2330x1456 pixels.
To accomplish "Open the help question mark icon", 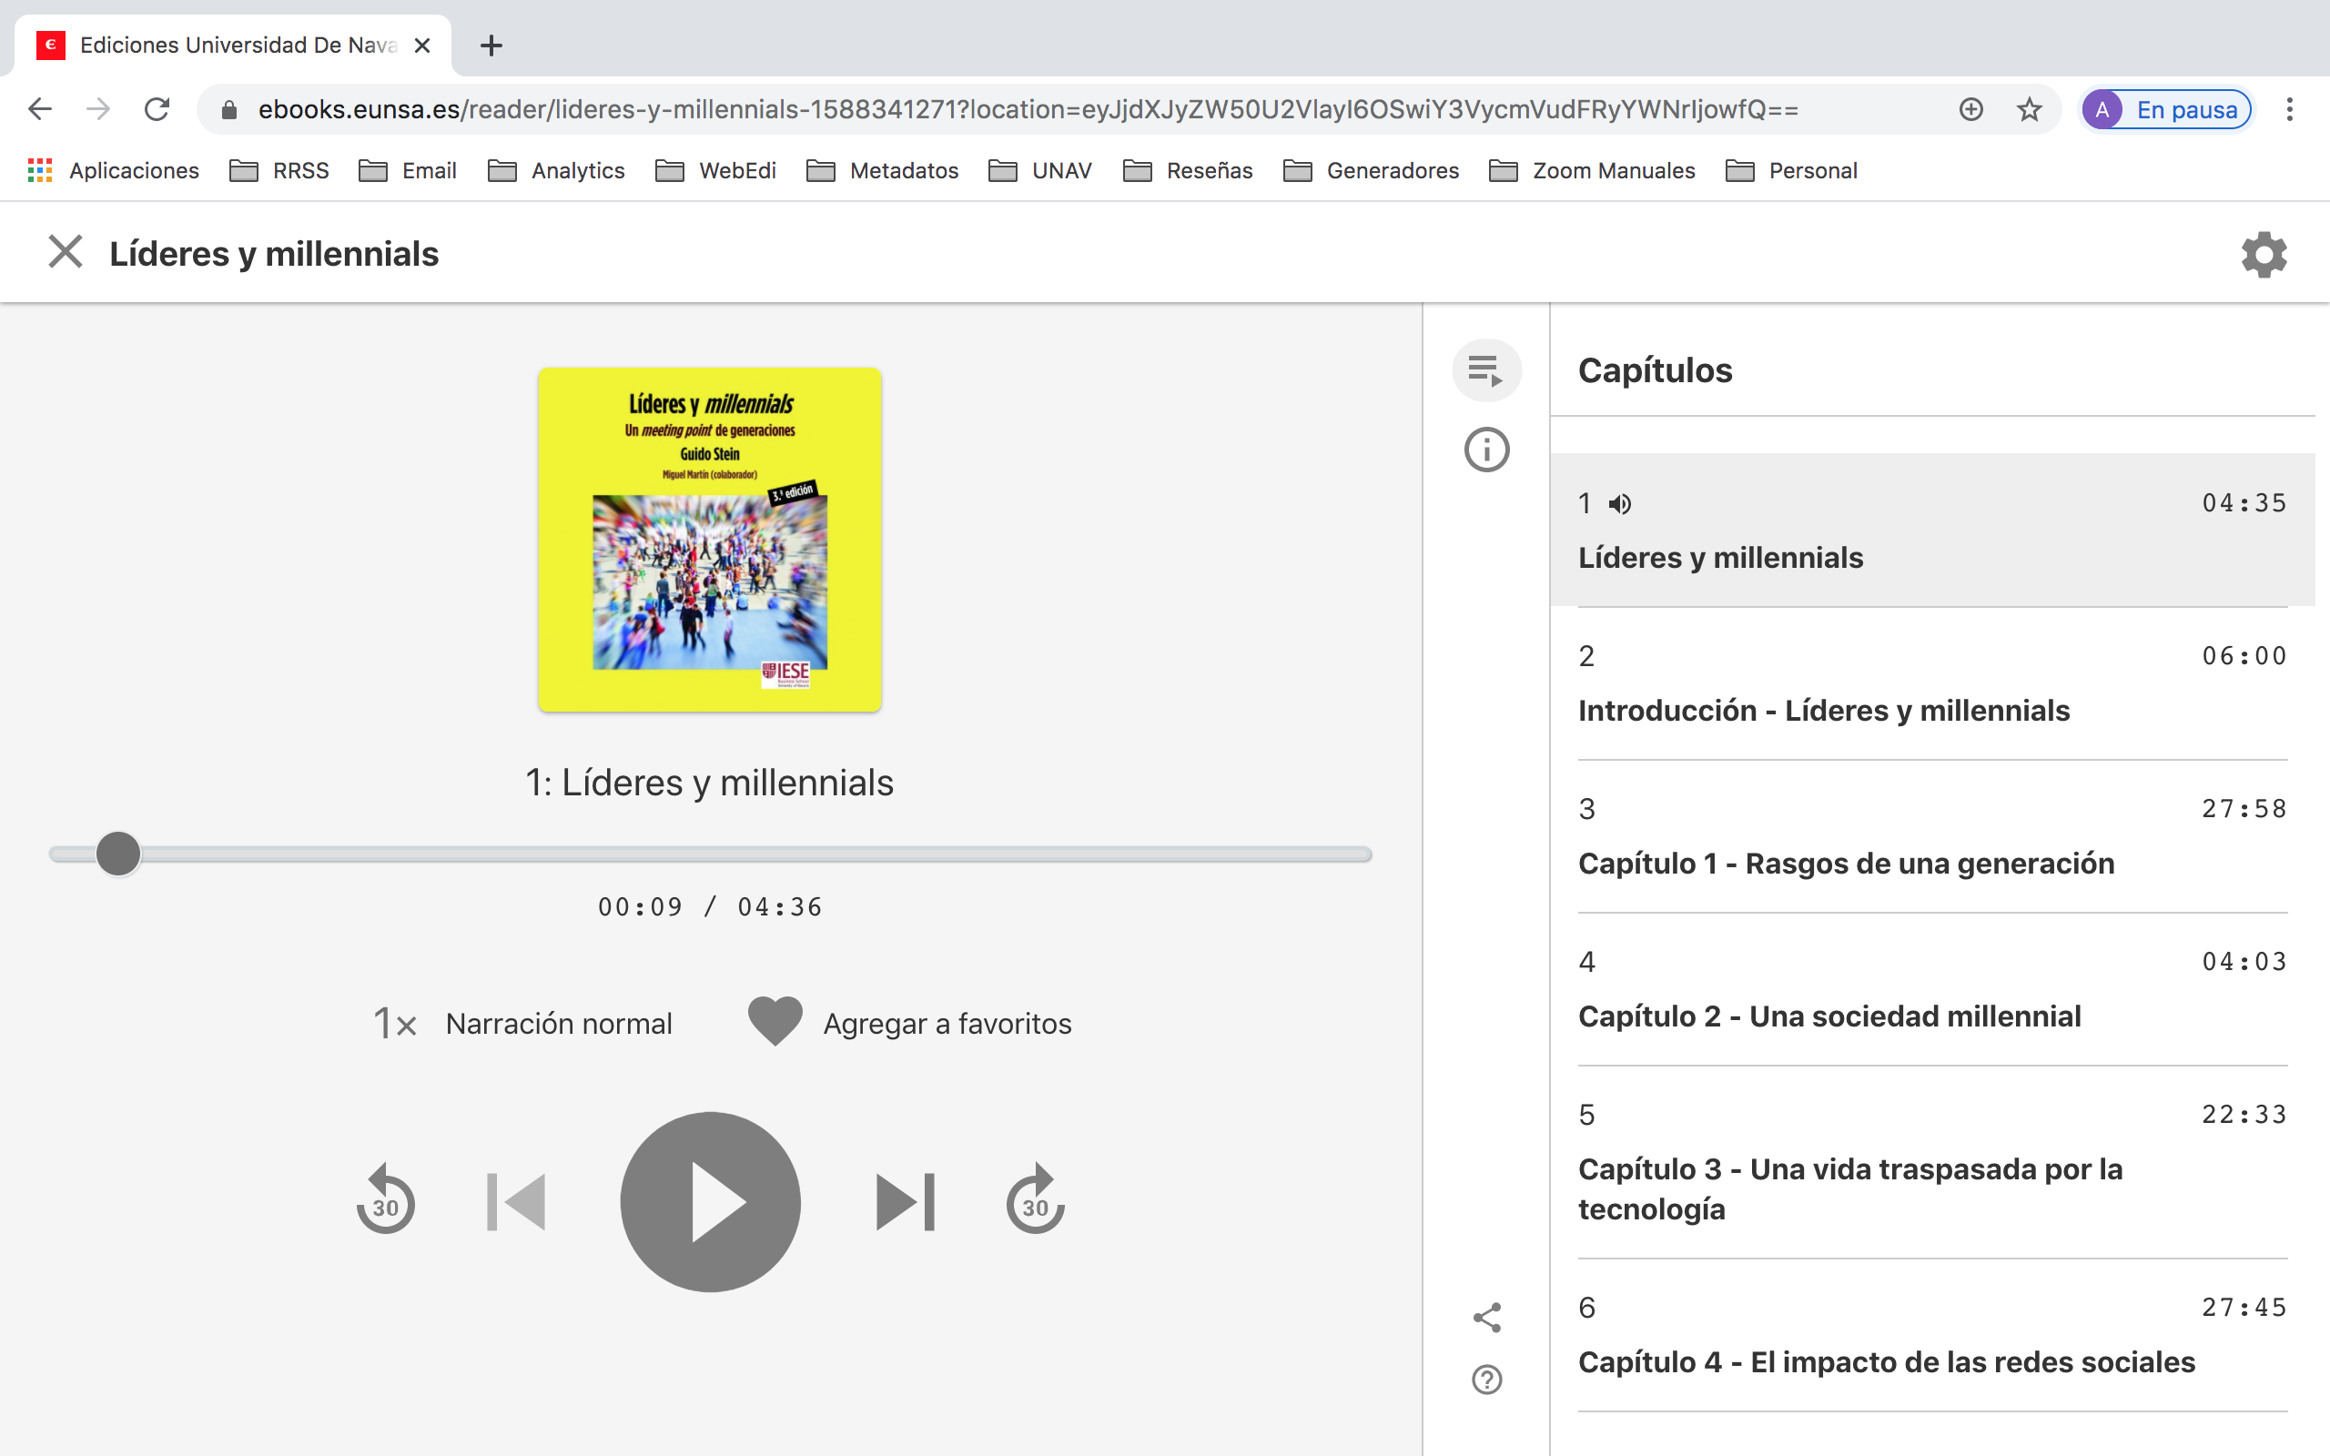I will pos(1486,1380).
